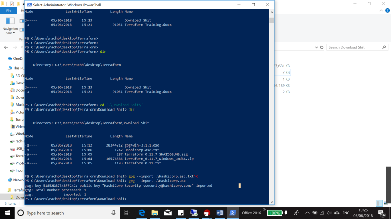This screenshot has width=391, height=219.
Task: Open the Windows Start menu
Action: pyautogui.click(x=7, y=213)
